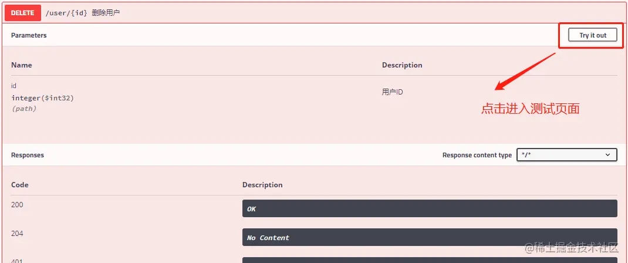Screen dimensions: 628x263
Task: Open the Response content type dropdown
Action: [x=567, y=155]
